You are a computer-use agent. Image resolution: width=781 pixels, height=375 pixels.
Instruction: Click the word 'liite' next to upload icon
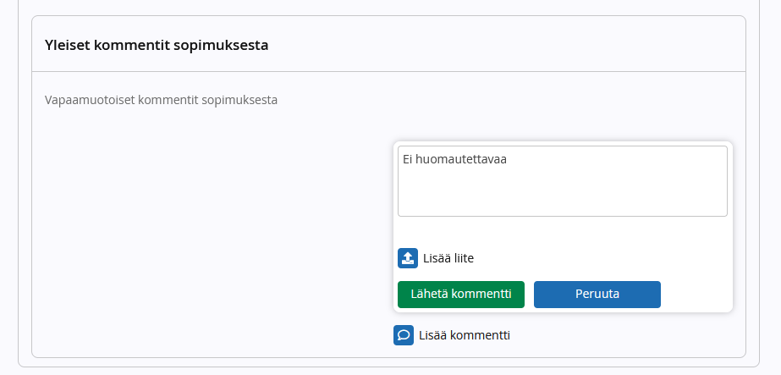[464, 258]
